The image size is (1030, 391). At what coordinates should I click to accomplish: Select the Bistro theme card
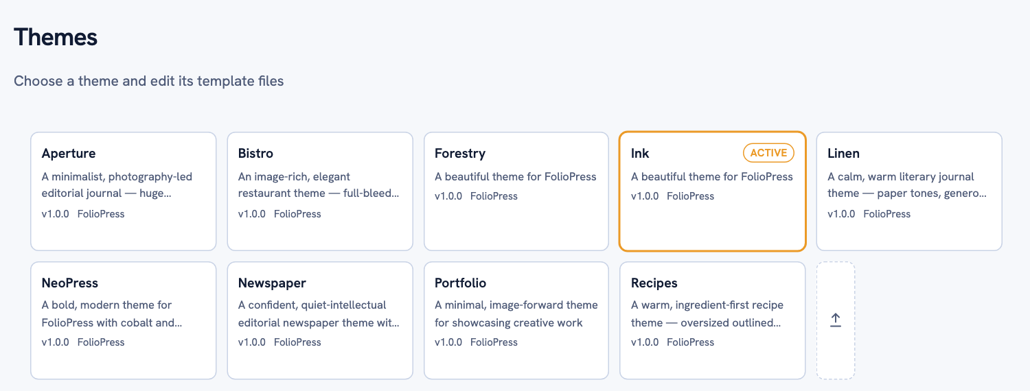(320, 191)
